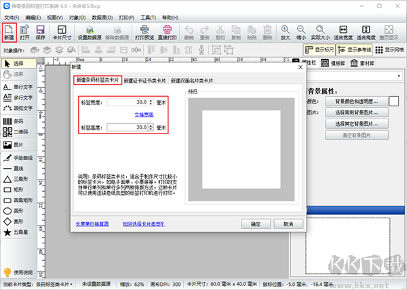Click the 标签宽度 input field
The height and width of the screenshot is (290, 407).
point(128,102)
